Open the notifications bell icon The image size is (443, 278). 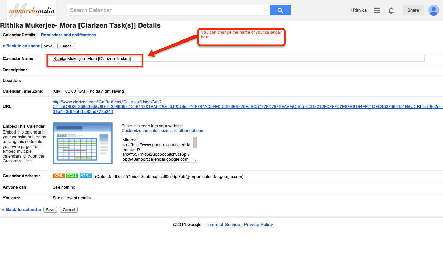(x=391, y=10)
